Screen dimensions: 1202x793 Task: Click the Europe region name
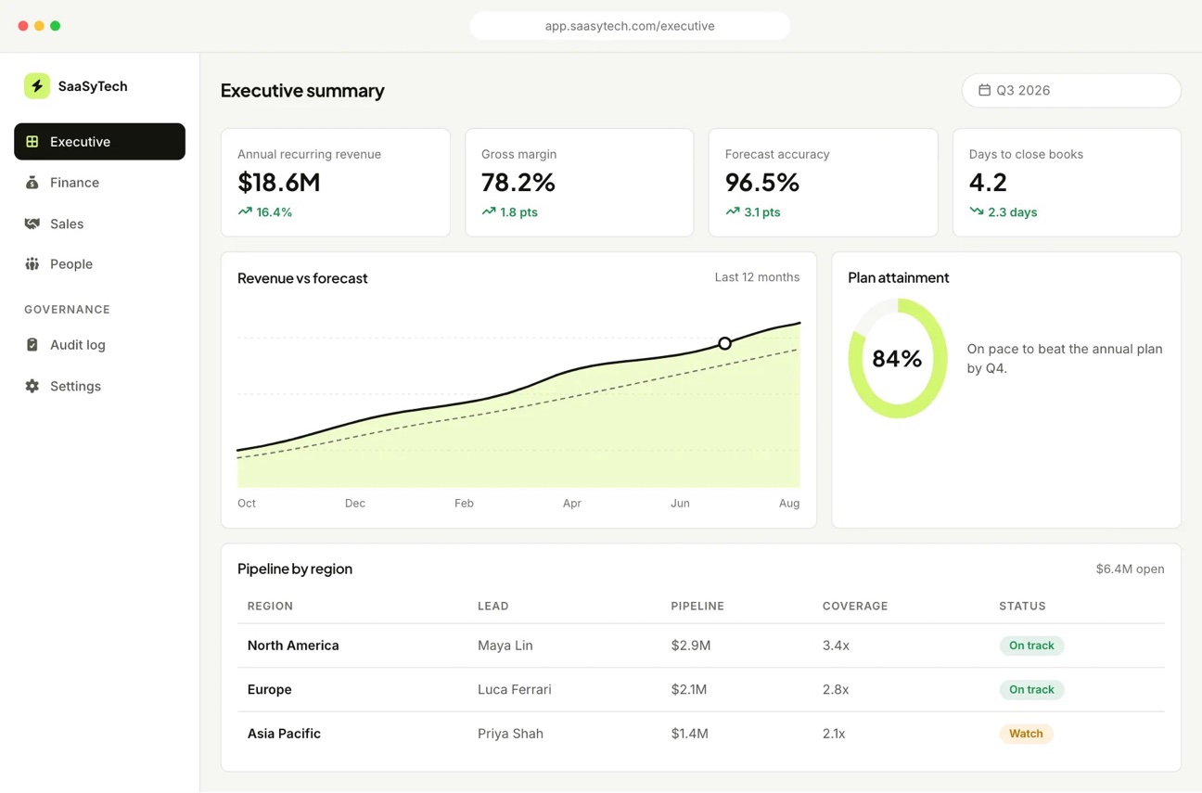(270, 690)
